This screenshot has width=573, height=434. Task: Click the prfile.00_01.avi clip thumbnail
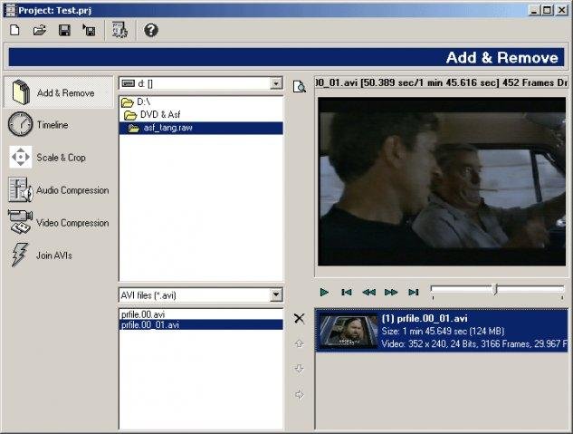pyautogui.click(x=349, y=331)
